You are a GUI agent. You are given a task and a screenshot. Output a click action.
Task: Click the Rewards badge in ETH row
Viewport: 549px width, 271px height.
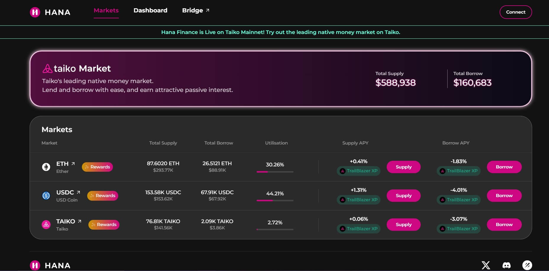pos(97,167)
